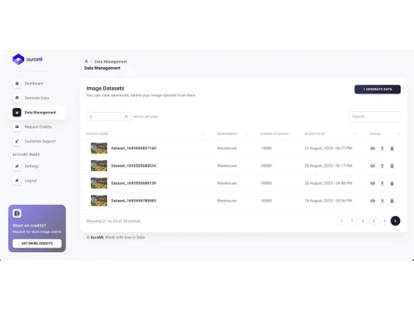Click the Generate Data button

378,90
